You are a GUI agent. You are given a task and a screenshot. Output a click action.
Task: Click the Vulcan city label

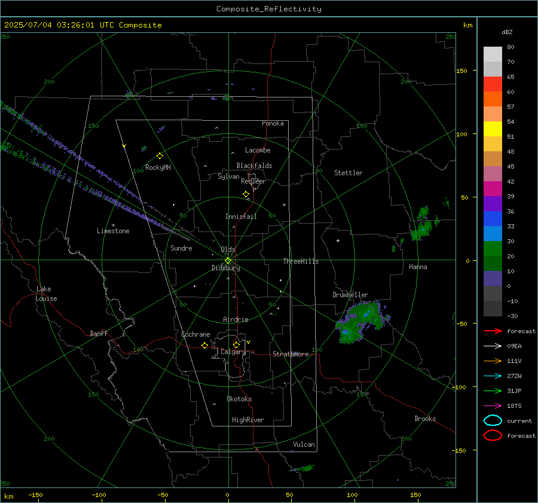pos(304,444)
